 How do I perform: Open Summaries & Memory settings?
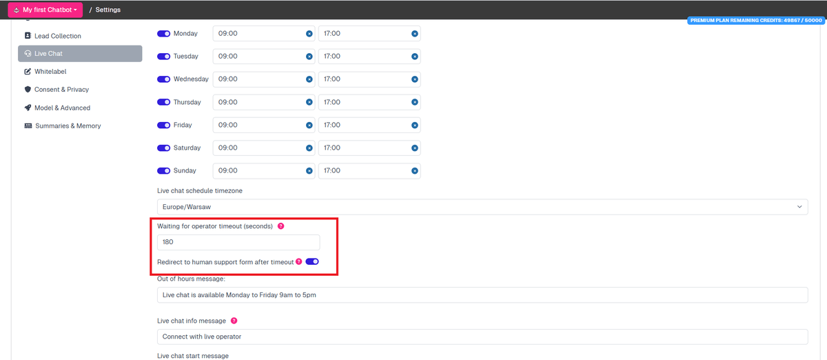pyautogui.click(x=68, y=126)
